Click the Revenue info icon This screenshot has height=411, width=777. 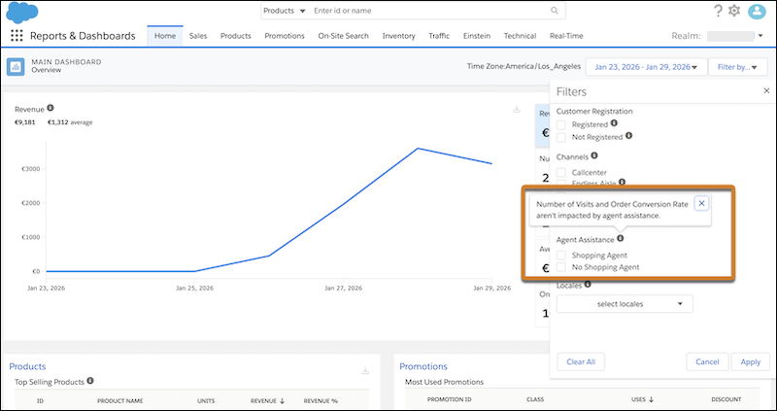(x=51, y=108)
